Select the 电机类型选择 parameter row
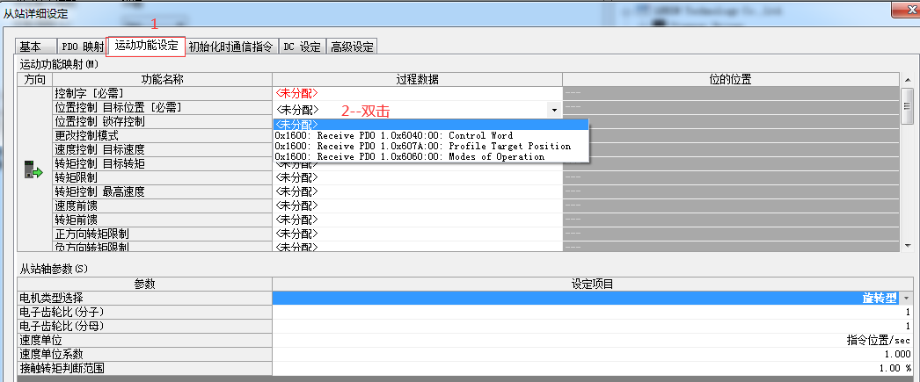Viewport: 920px width, 382px height. pyautogui.click(x=145, y=298)
